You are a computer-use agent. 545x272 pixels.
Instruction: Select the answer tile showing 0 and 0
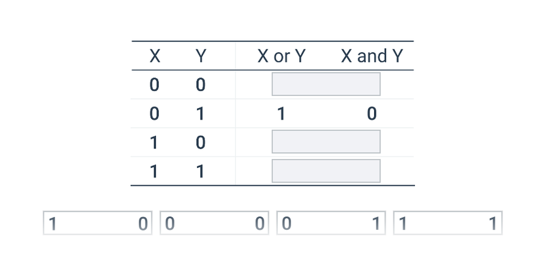215,223
